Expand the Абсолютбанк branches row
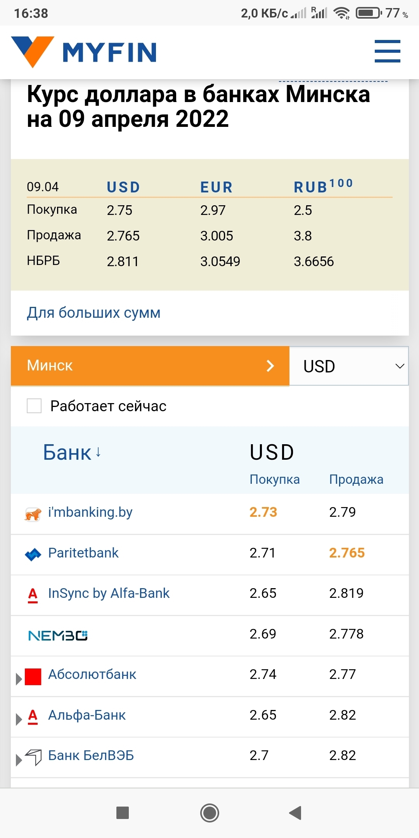Image resolution: width=419 pixels, height=838 pixels. [x=18, y=679]
